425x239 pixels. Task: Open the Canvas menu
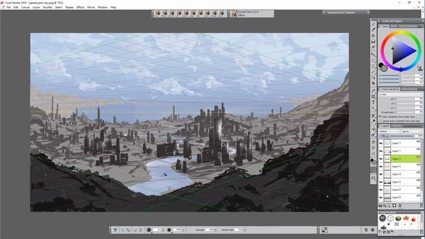tap(25, 7)
